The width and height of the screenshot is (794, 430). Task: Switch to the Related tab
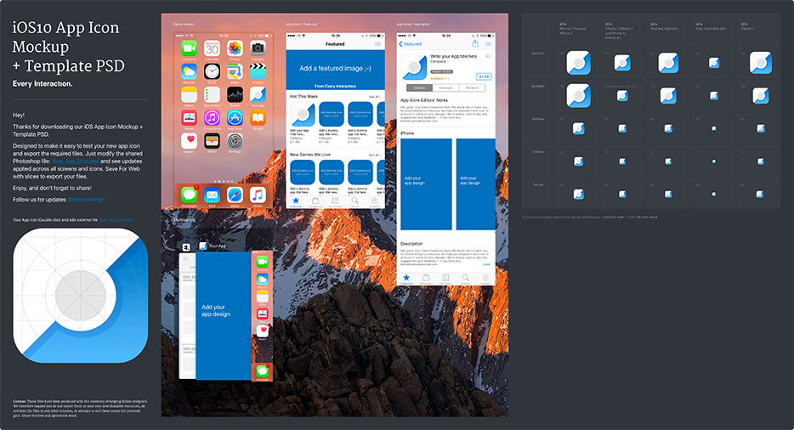pyautogui.click(x=470, y=88)
